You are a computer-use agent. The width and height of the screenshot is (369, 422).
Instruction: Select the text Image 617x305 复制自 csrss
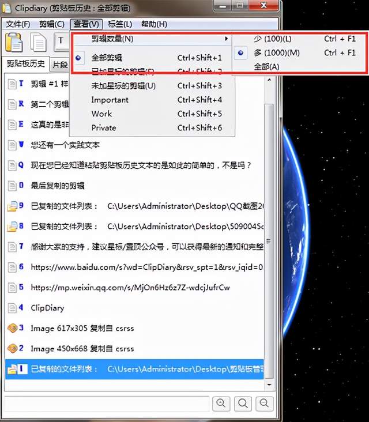click(x=82, y=329)
